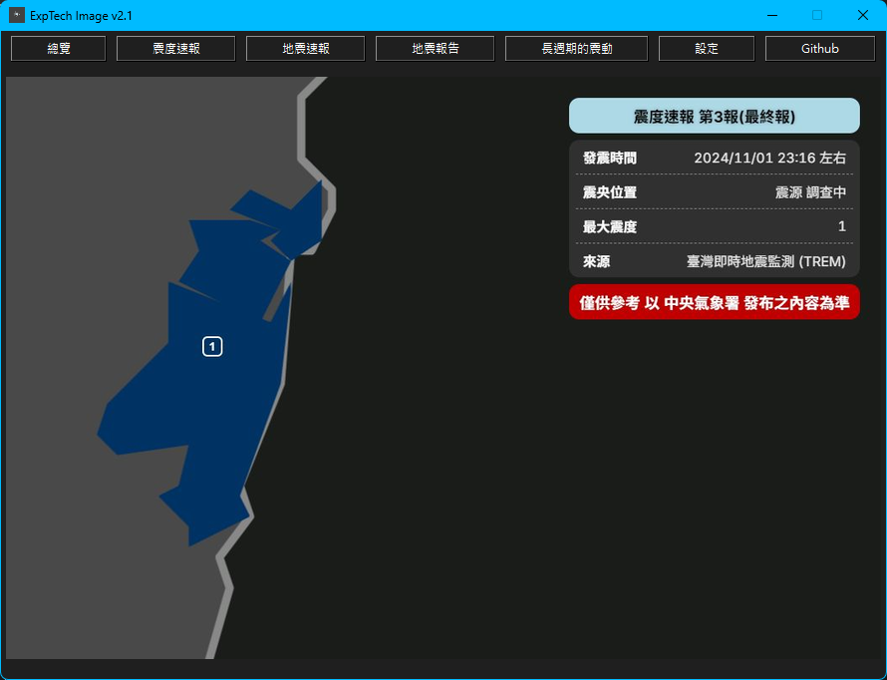The height and width of the screenshot is (680, 887).
Task: Click the 震度速報 第3報(最終報) header banner
Action: [x=714, y=116]
